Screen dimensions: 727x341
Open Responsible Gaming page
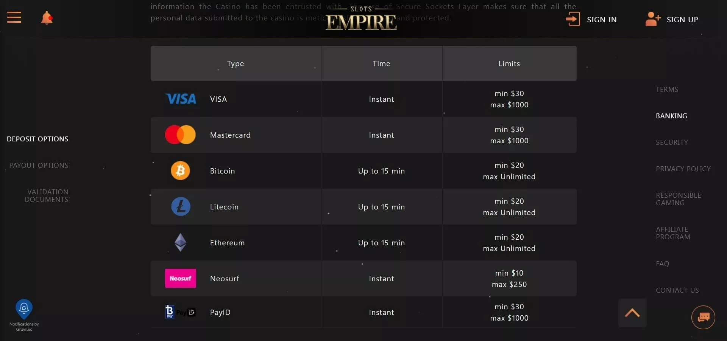click(x=678, y=199)
